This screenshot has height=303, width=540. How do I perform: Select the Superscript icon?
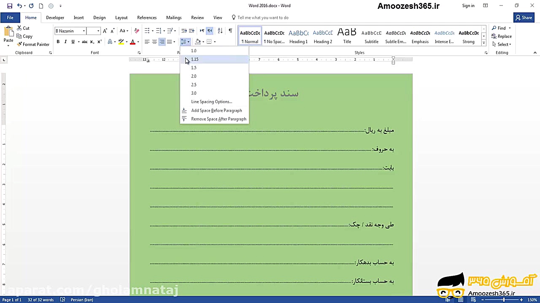[99, 41]
